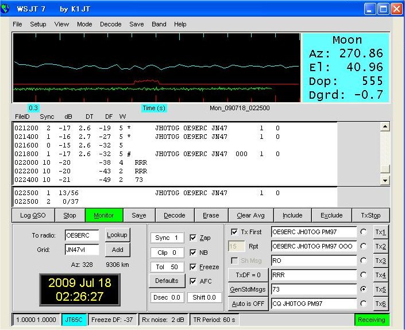Click the TxStop button
This screenshot has height=330, width=405.
371,215
